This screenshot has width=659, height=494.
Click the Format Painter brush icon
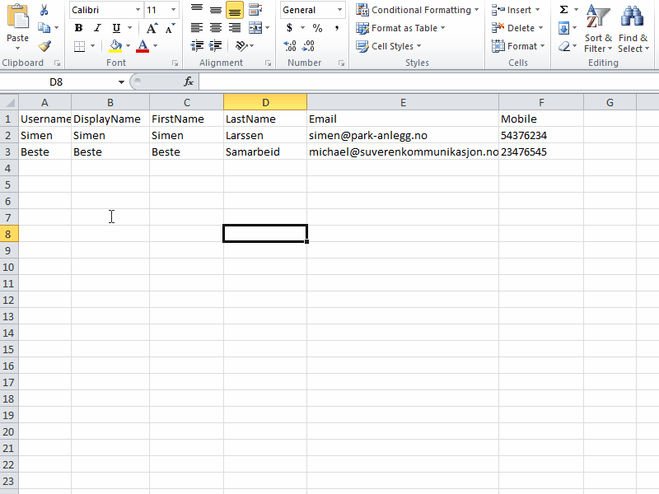coord(44,46)
